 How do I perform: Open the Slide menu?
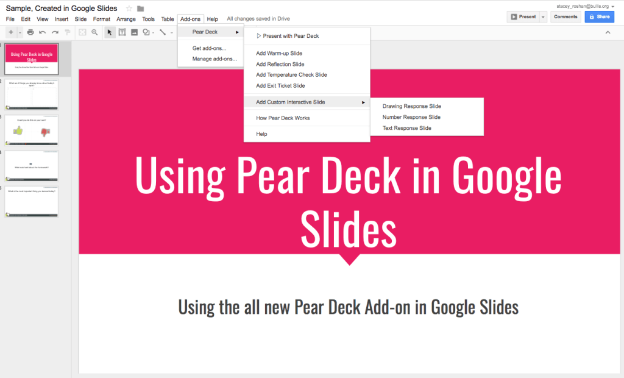tap(80, 19)
